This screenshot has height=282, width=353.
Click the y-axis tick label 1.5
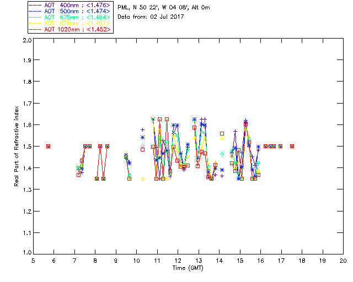pyautogui.click(x=27, y=147)
